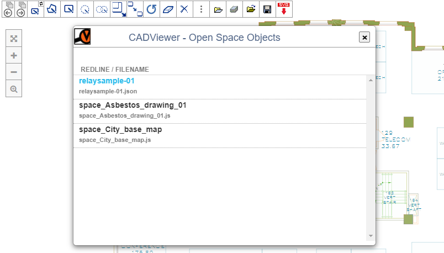Click the floppy disk save icon
The width and height of the screenshot is (444, 253).
(267, 9)
